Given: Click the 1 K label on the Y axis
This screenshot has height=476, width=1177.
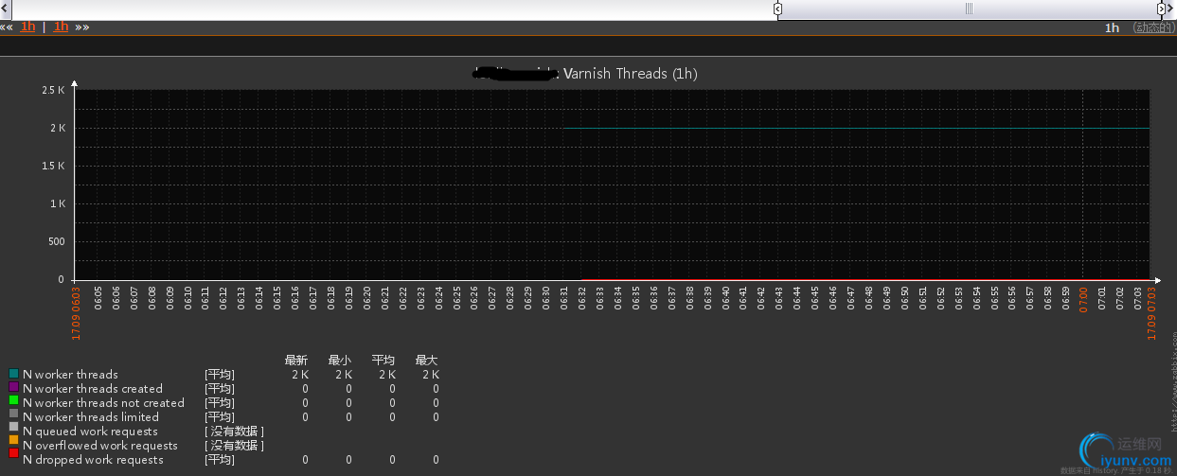Looking at the screenshot, I should [57, 203].
